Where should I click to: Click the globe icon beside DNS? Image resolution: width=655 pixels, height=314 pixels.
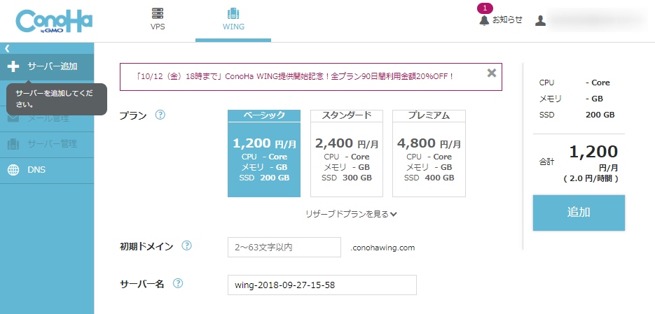[x=14, y=170]
